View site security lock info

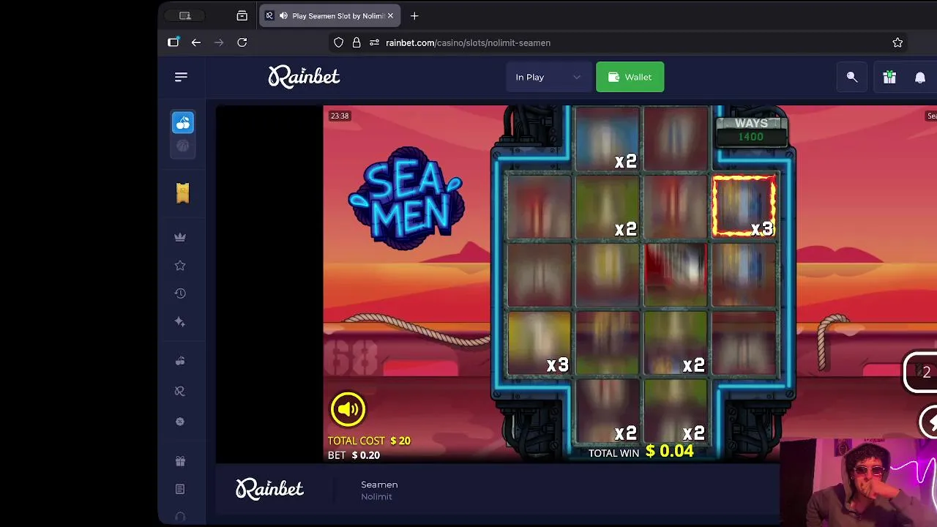point(356,42)
